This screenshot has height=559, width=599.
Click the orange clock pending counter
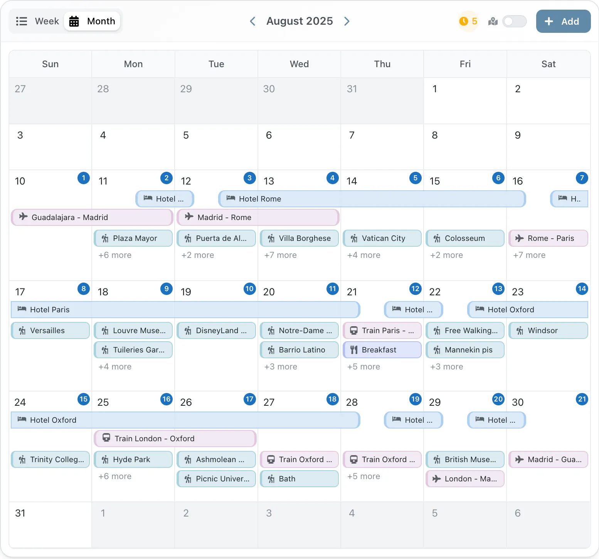[x=468, y=21]
